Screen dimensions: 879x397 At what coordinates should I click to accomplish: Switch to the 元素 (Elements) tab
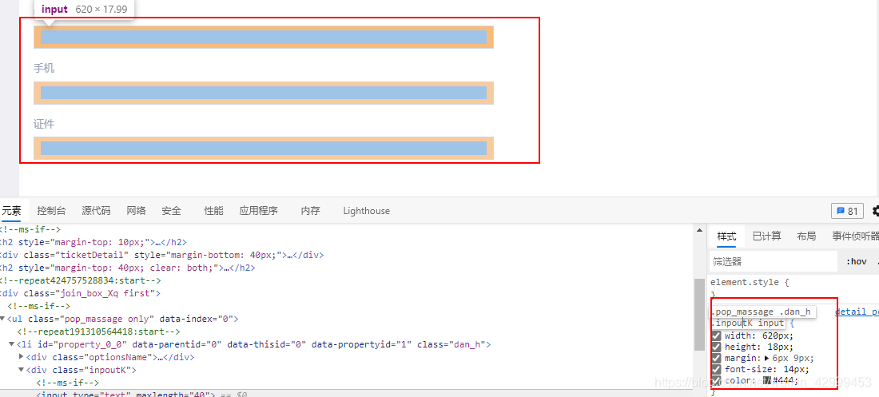click(11, 211)
